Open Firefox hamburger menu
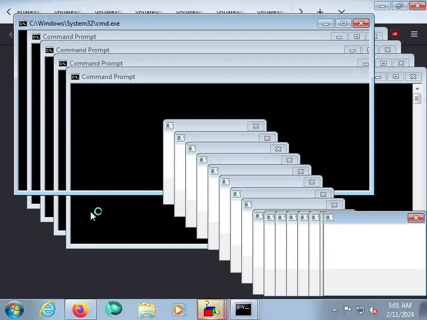Image resolution: width=427 pixels, height=320 pixels. 414,34
